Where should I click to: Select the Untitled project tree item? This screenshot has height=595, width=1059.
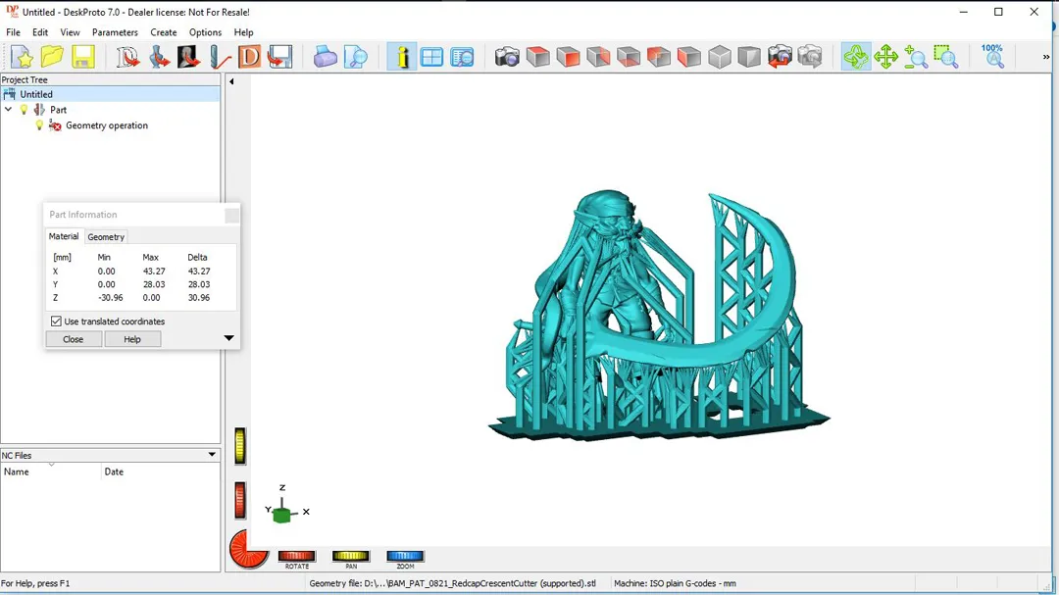point(36,94)
